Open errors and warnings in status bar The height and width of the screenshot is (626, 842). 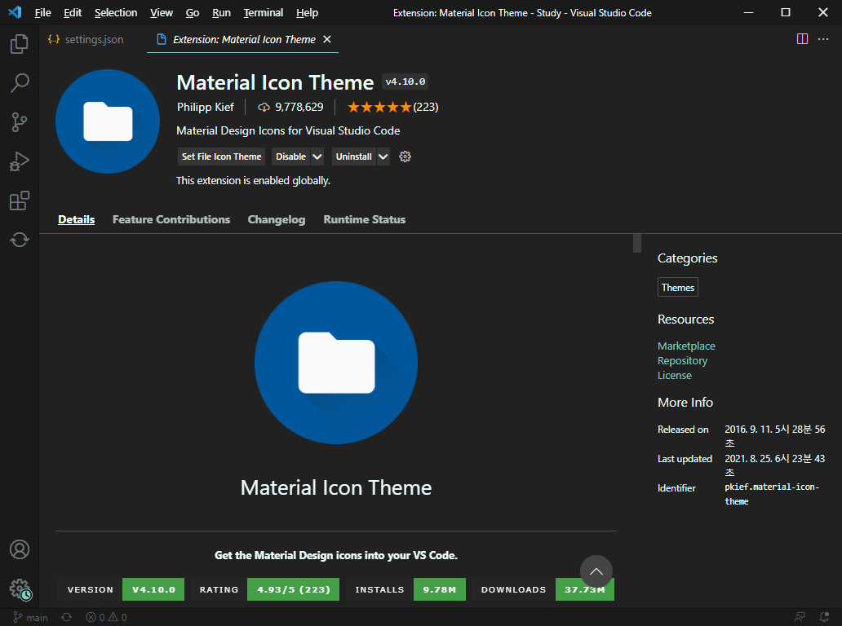click(x=106, y=617)
